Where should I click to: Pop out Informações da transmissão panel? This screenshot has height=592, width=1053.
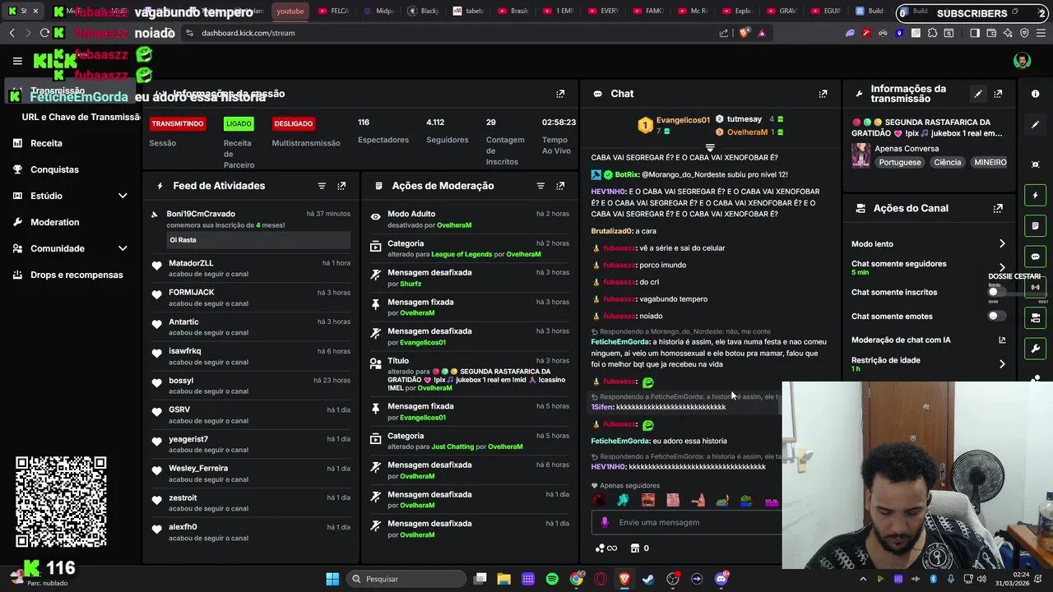point(998,94)
